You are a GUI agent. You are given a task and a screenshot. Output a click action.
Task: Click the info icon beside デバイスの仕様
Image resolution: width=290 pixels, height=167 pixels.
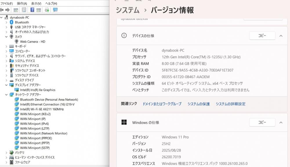coord(124,35)
